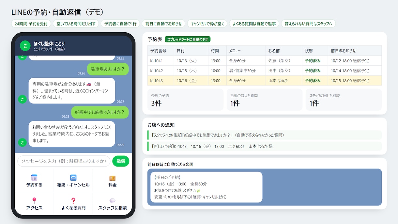Image resolution: width=398 pixels, height=224 pixels.
Task: Click the メニュー column header
Action: click(x=246, y=51)
